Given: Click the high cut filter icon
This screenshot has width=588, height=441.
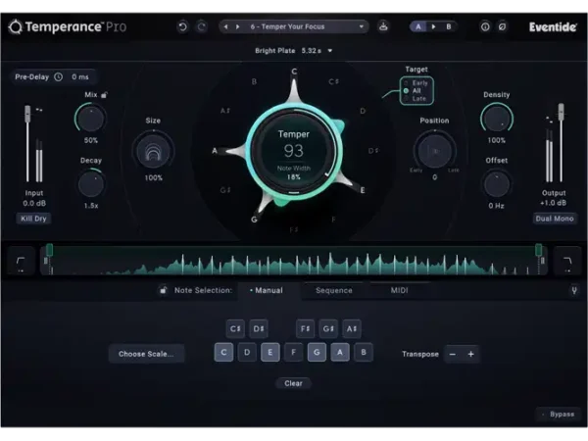Looking at the screenshot, I should [x=567, y=261].
